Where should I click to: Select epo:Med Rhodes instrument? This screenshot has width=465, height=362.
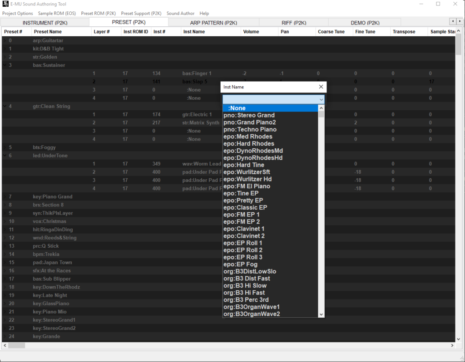[x=271, y=137]
